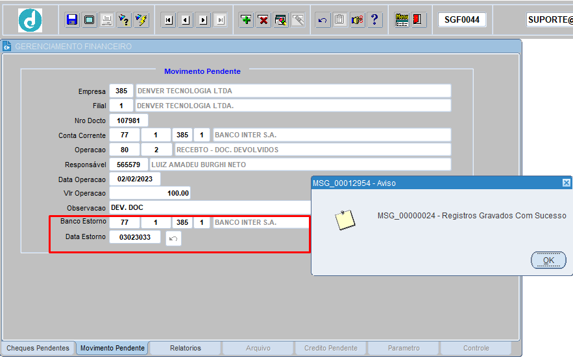
Task: Click LUIZ AMADEU BURGHI NETO name field
Action: tap(300, 165)
